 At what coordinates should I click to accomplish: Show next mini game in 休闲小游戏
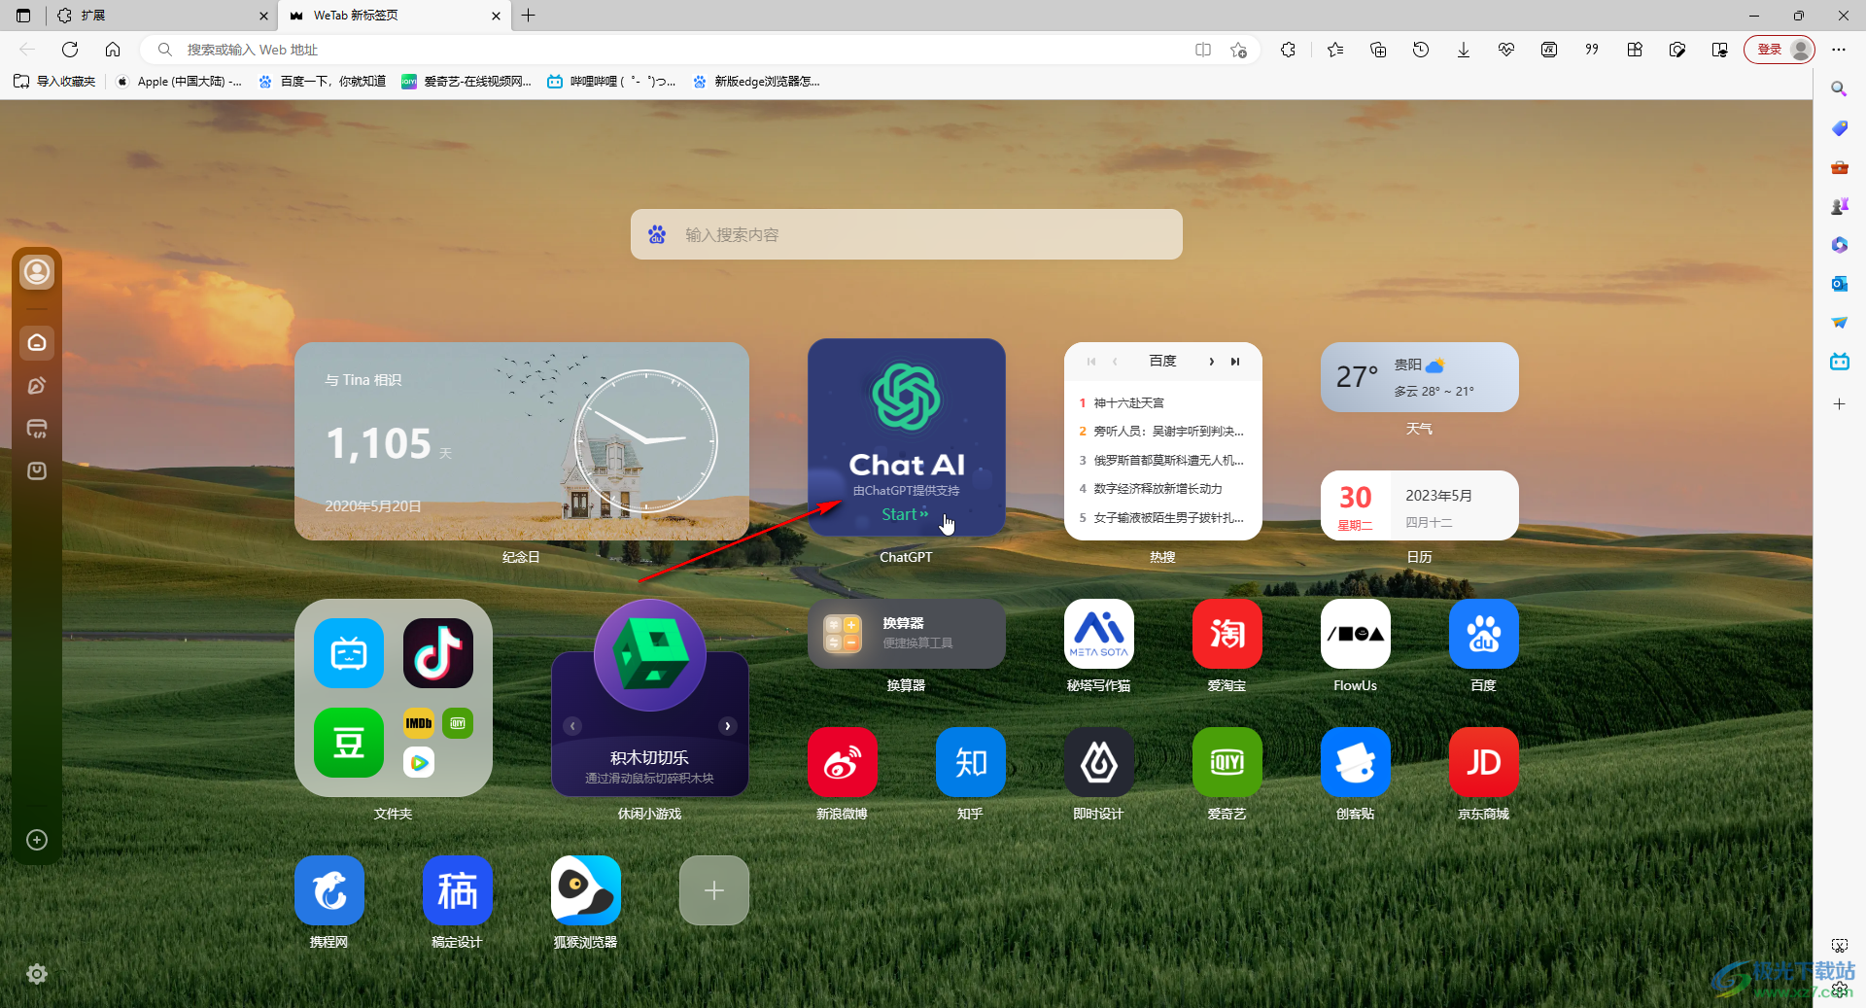[x=727, y=726]
